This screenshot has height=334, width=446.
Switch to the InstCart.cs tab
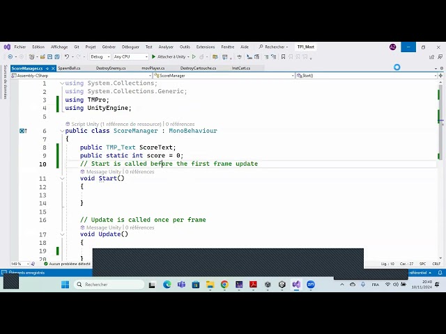[x=241, y=68]
